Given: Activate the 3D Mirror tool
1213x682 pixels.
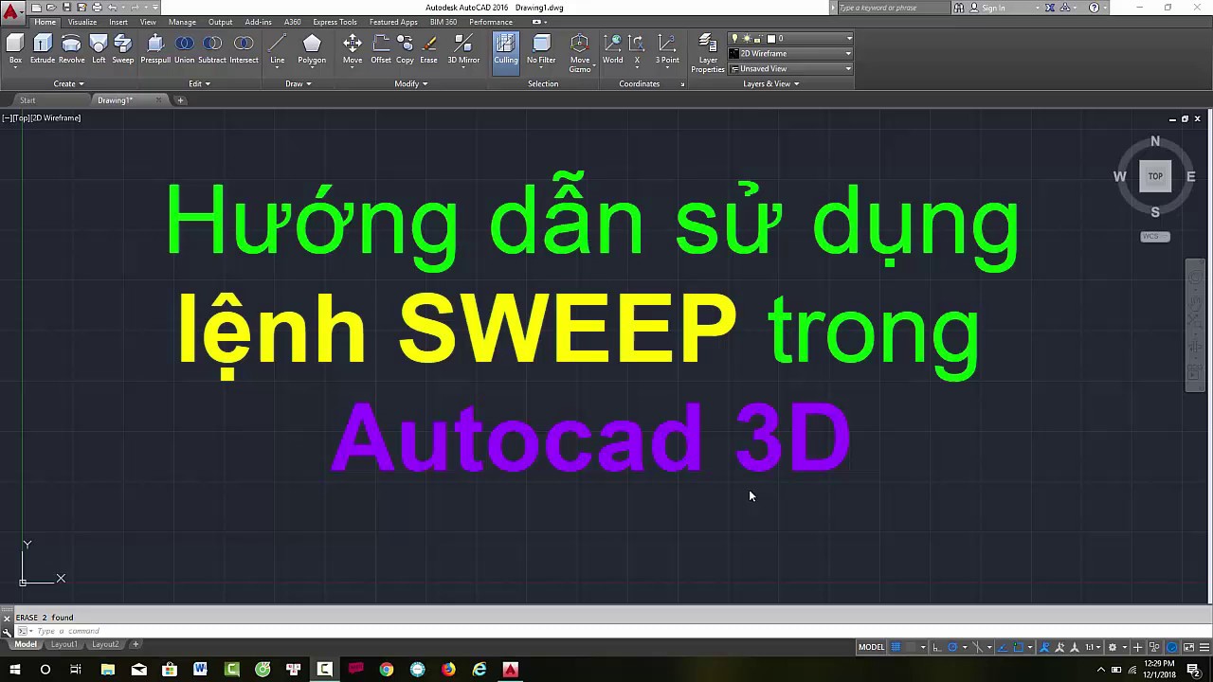Looking at the screenshot, I should (x=463, y=49).
